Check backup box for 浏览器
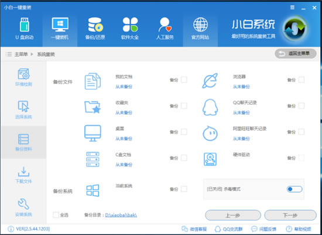The image size is (322, 235). pyautogui.click(x=302, y=80)
